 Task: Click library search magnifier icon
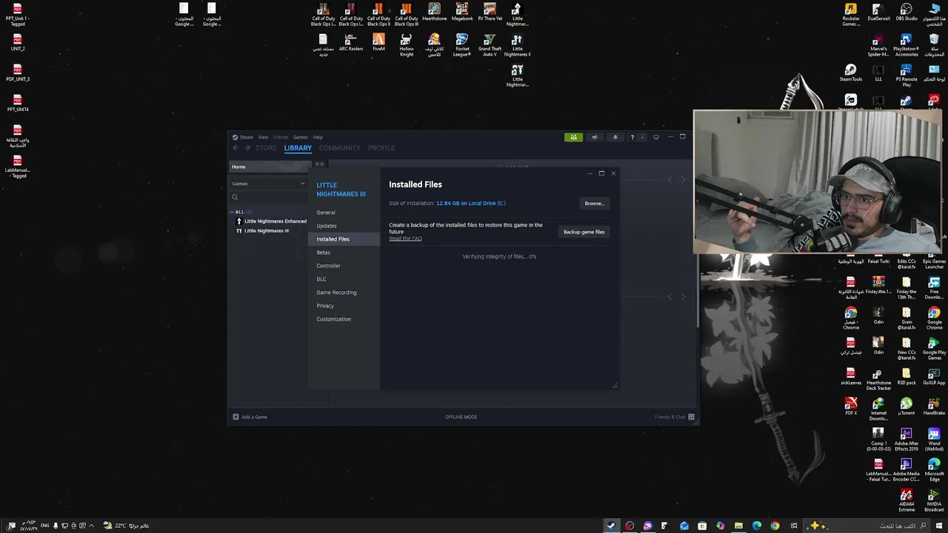tap(235, 197)
